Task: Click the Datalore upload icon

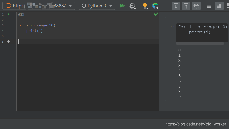Action: [155, 6]
